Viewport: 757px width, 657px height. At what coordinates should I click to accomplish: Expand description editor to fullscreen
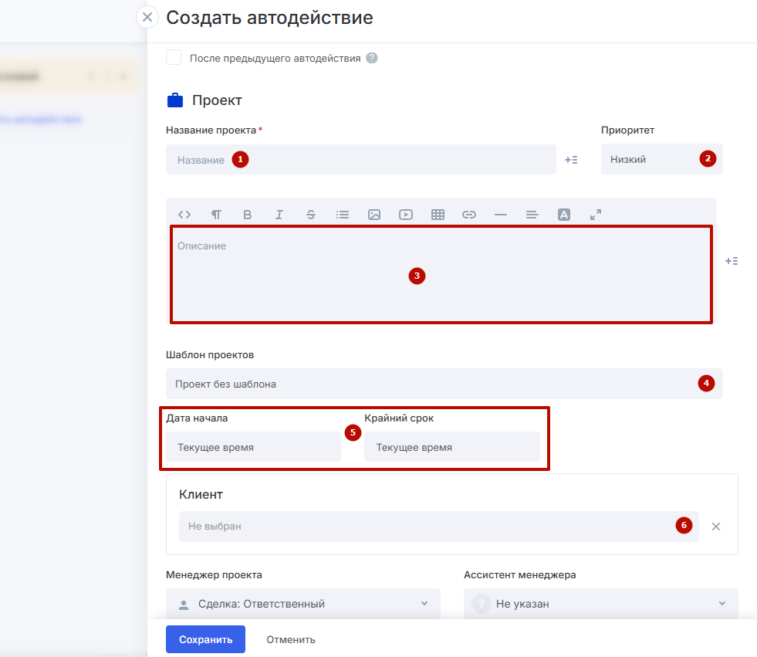click(596, 215)
